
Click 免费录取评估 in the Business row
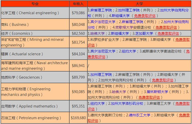tap(166, 27)
